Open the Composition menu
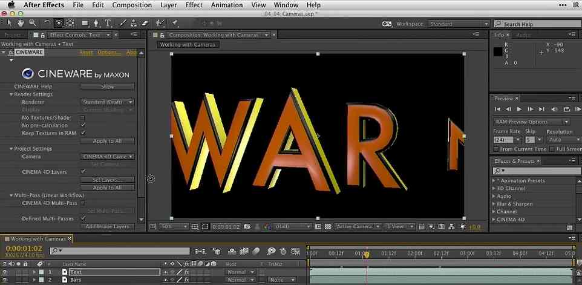The height and width of the screenshot is (285, 582). coord(132,5)
